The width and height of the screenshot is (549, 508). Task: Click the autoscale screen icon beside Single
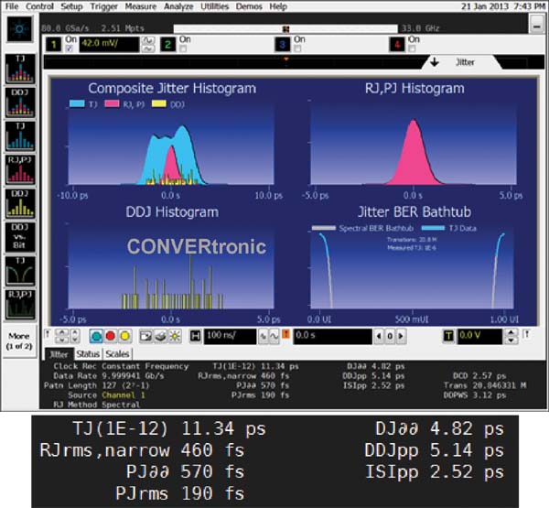coord(145,336)
